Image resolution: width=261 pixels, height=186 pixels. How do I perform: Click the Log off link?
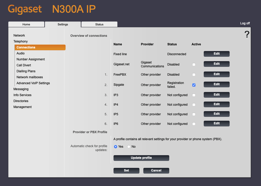245,23
